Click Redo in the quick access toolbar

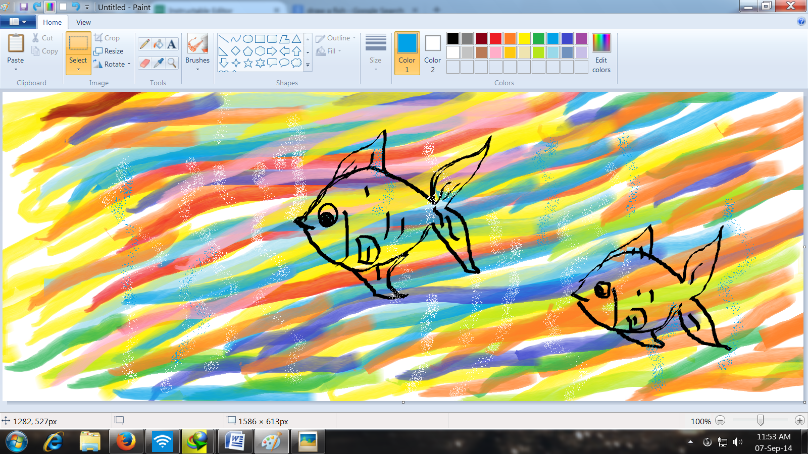tap(37, 7)
